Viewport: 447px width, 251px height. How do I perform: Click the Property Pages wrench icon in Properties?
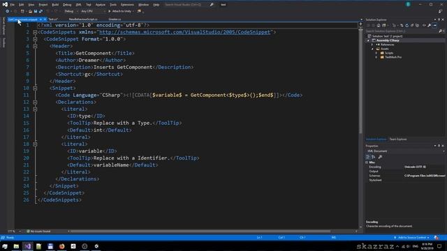(x=380, y=157)
